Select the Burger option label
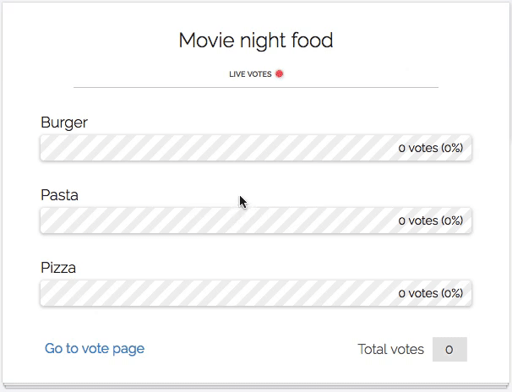The height and width of the screenshot is (392, 512). click(x=64, y=122)
